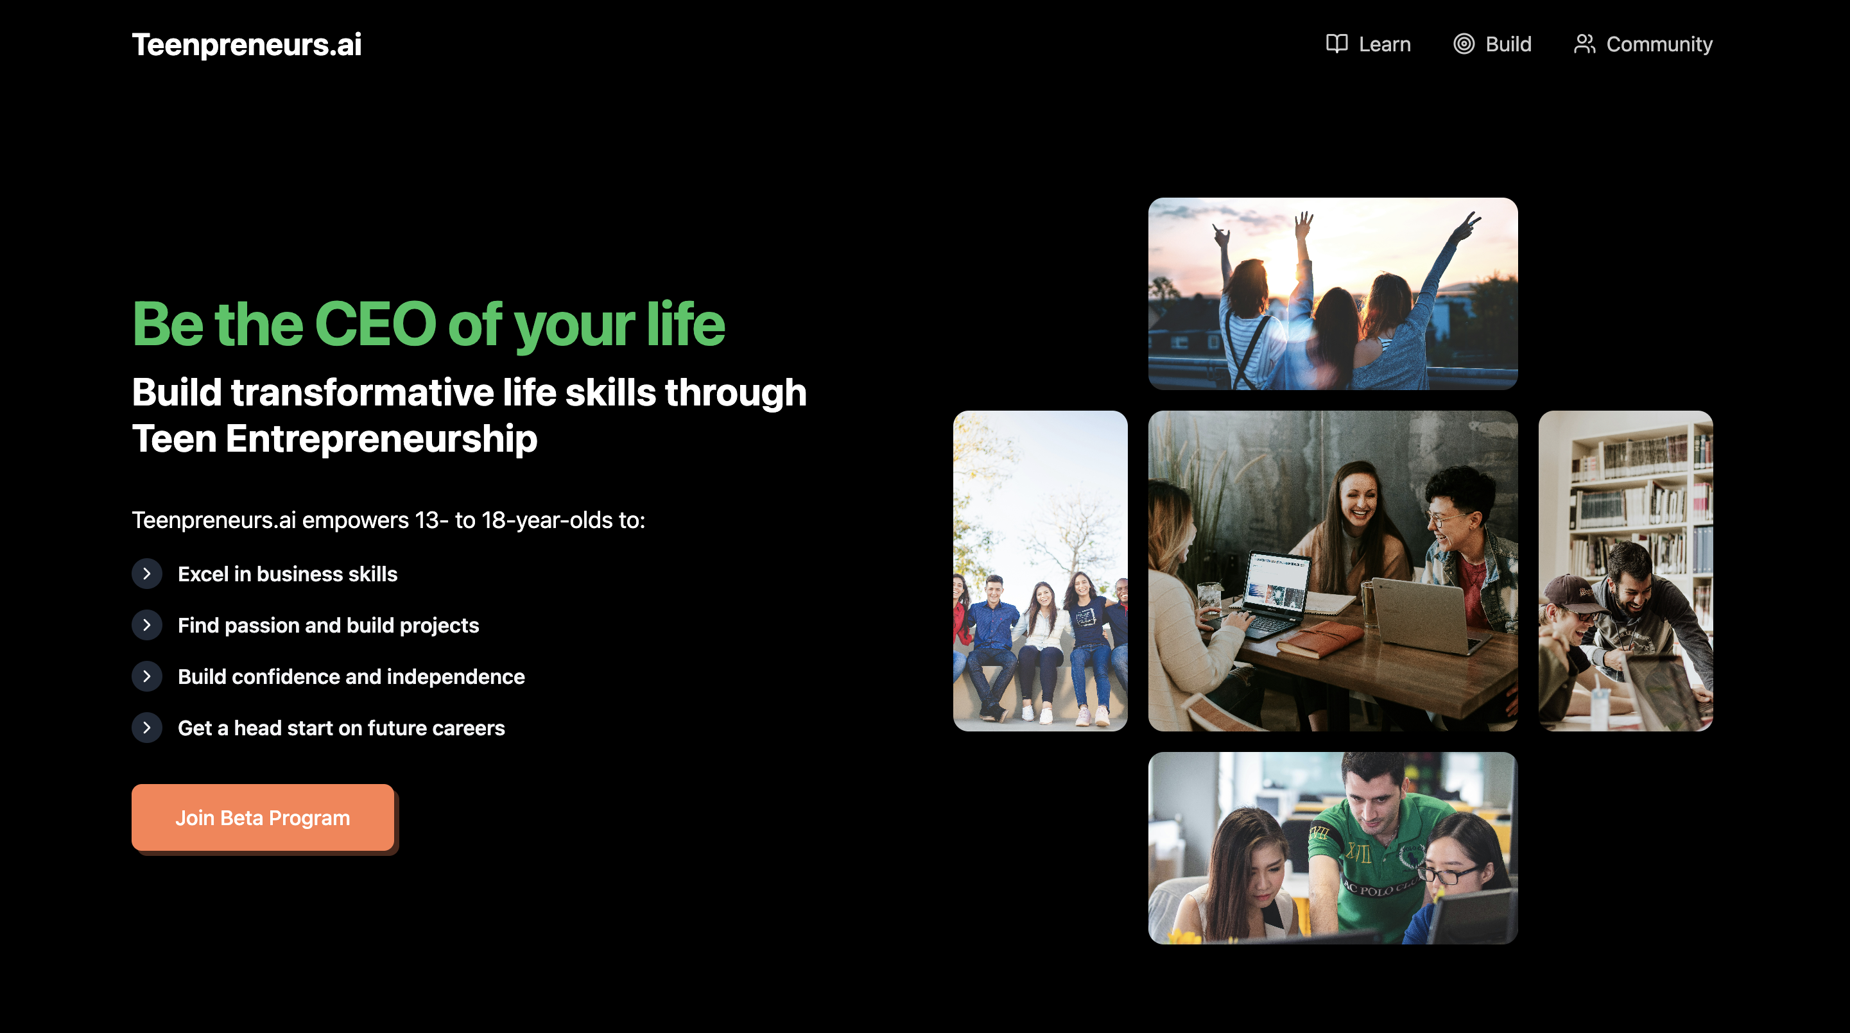Click chevron beside Build confidence and independence
The image size is (1850, 1033).
pyautogui.click(x=146, y=676)
